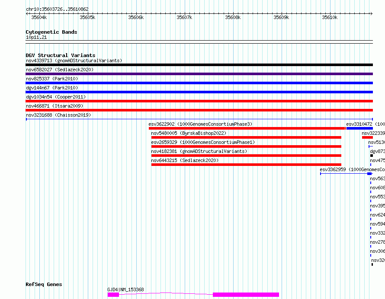Click the red nsv6443215 variant bar
The height and width of the screenshot is (299, 385).
click(246, 165)
